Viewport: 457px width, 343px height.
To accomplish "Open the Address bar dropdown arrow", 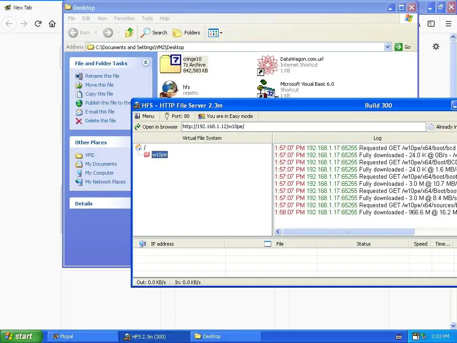I will (387, 47).
